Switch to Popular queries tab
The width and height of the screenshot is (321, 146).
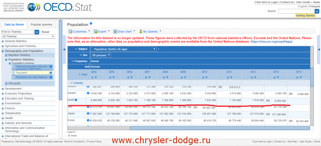(41, 24)
